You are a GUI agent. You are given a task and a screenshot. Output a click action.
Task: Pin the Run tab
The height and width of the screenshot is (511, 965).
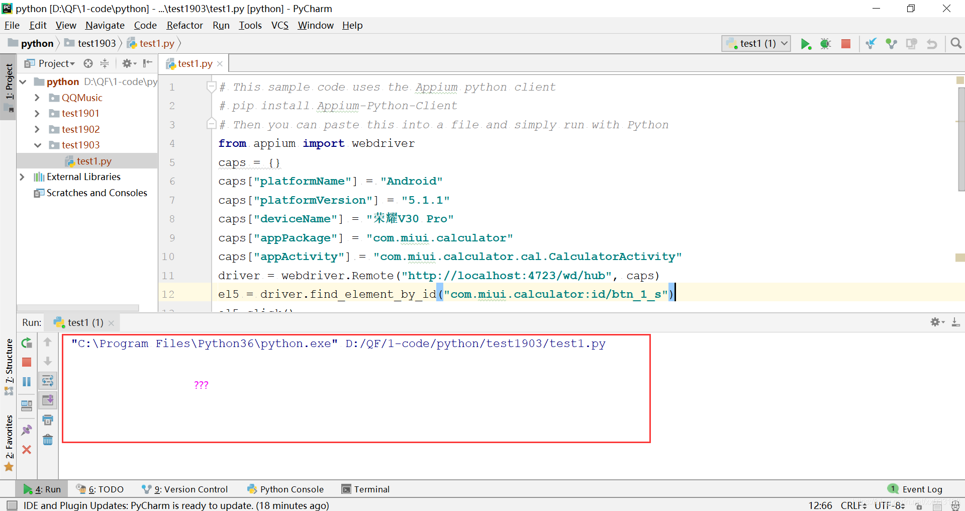pos(27,430)
